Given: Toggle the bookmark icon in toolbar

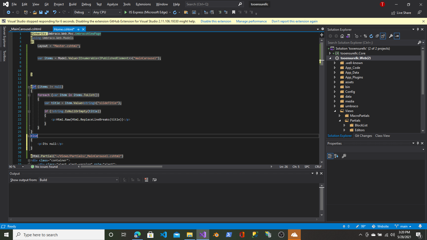Looking at the screenshot, I should (234, 12).
